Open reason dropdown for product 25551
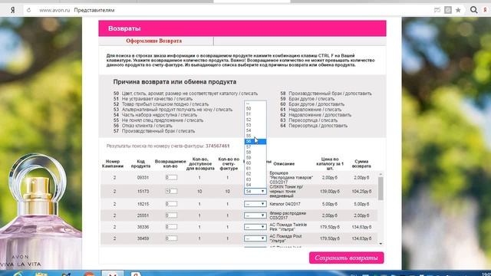The height and width of the screenshot is (276, 491). pos(255,215)
